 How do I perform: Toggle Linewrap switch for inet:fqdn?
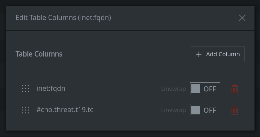(205, 89)
